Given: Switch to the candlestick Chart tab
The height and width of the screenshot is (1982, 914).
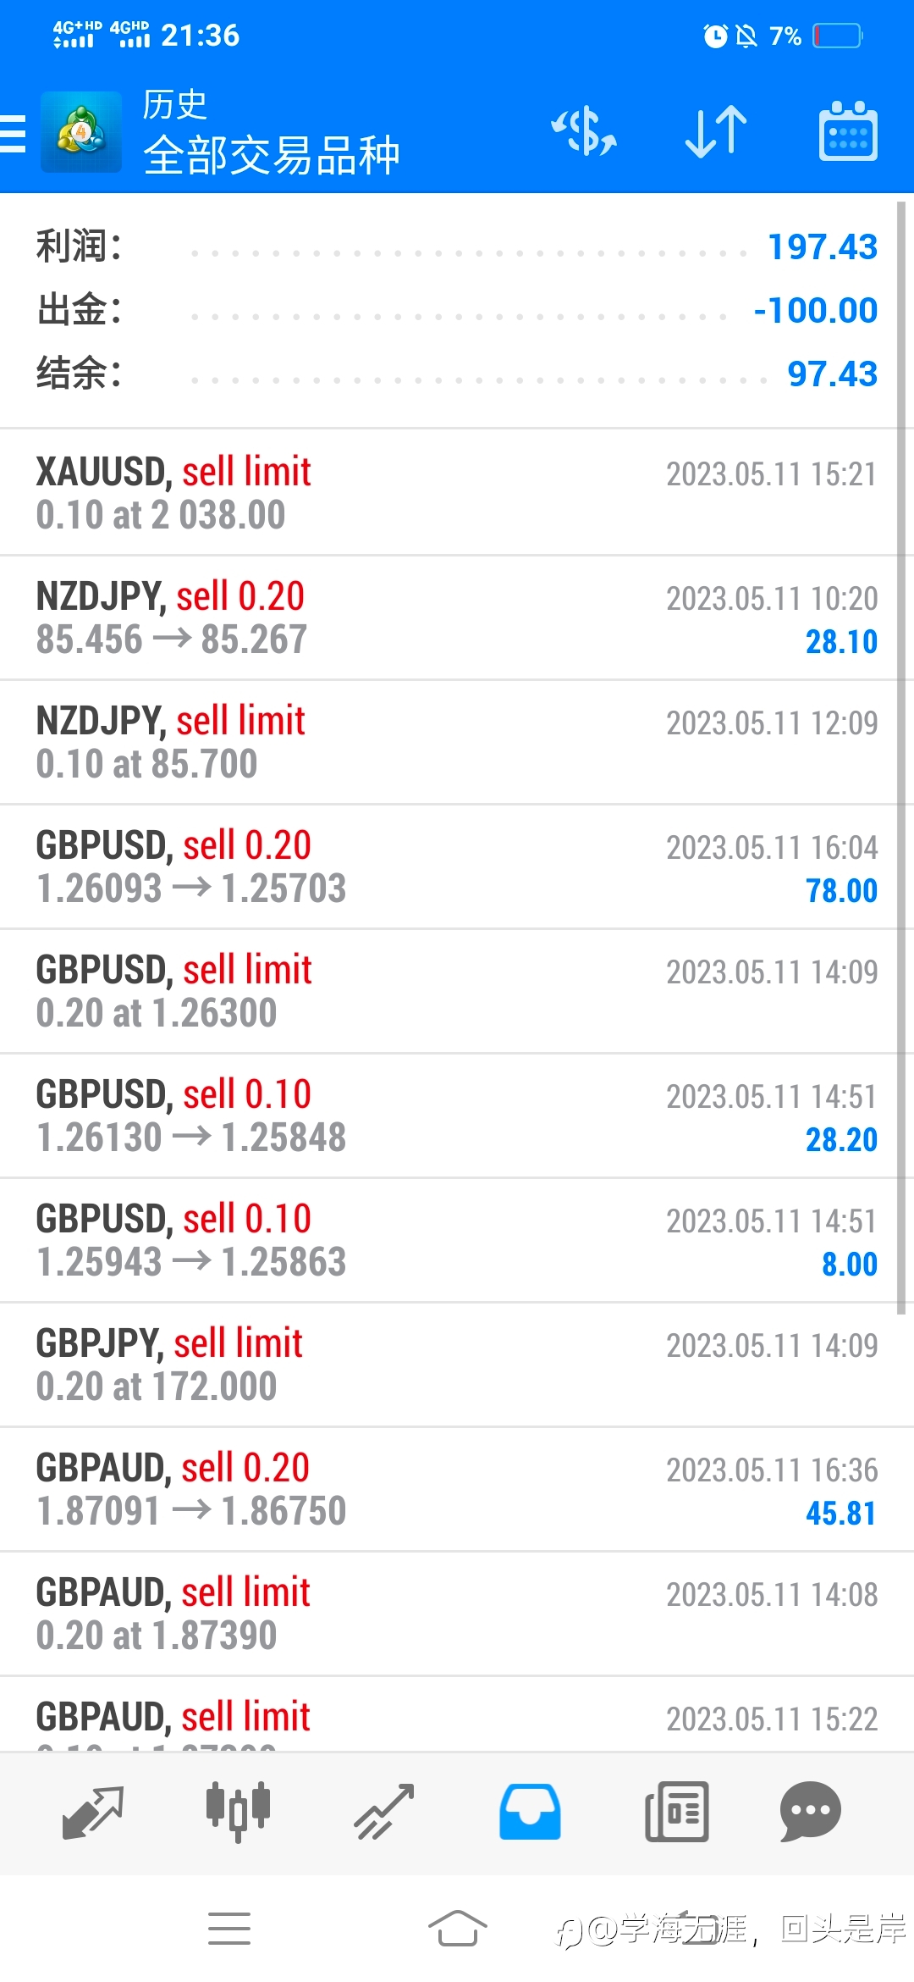Looking at the screenshot, I should tap(238, 1812).
